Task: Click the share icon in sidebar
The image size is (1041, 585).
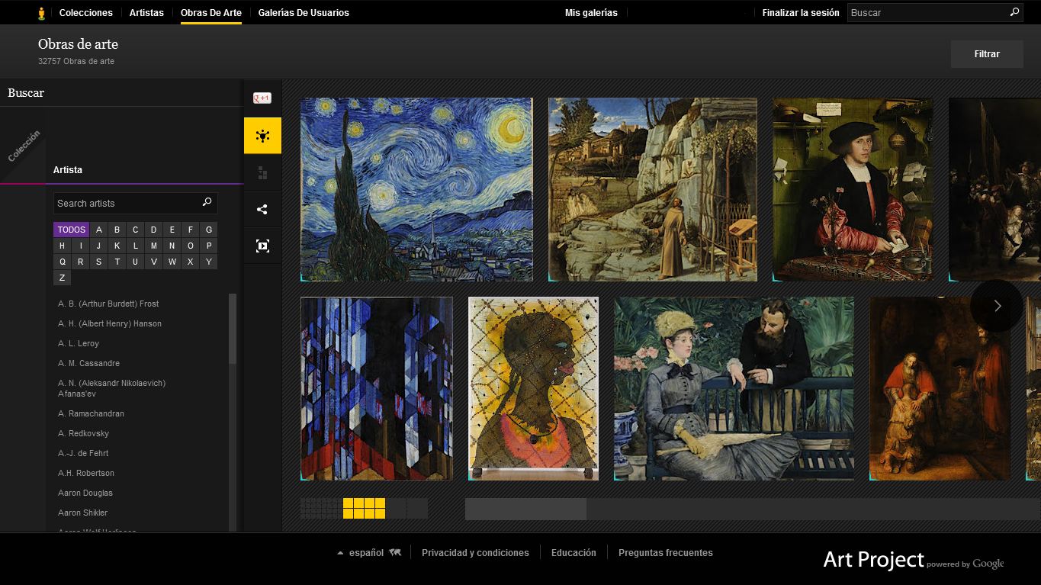Action: 262,209
